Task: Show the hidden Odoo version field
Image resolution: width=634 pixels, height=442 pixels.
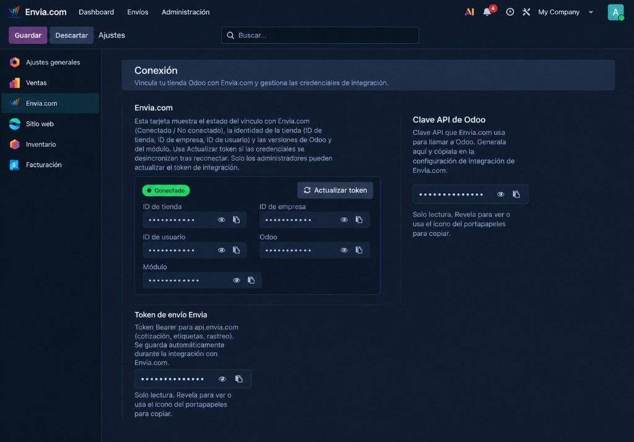Action: tap(344, 250)
